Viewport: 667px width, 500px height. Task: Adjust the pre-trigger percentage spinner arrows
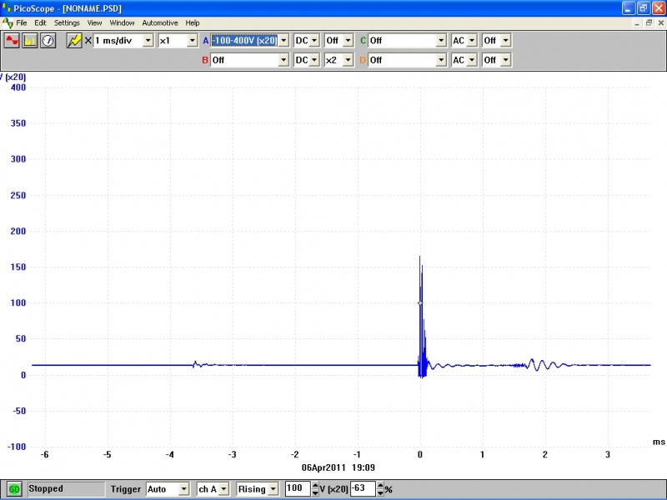click(379, 489)
